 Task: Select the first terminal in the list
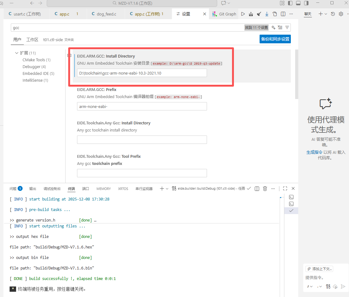(x=291, y=197)
